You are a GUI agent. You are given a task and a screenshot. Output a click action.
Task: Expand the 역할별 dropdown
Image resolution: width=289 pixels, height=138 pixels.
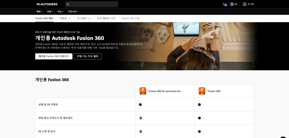(x=65, y=18)
